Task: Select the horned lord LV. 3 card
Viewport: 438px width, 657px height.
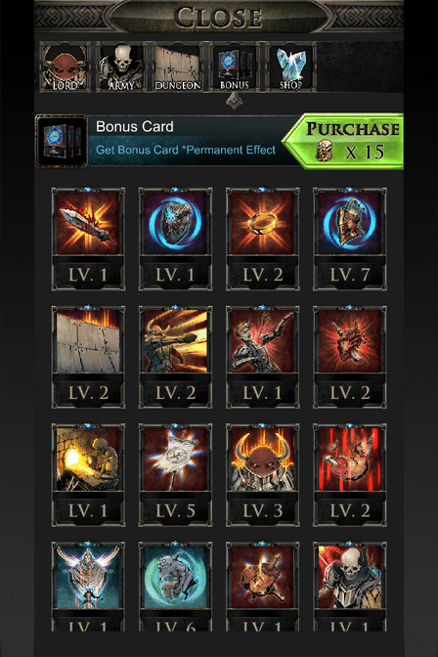Action: tap(262, 475)
